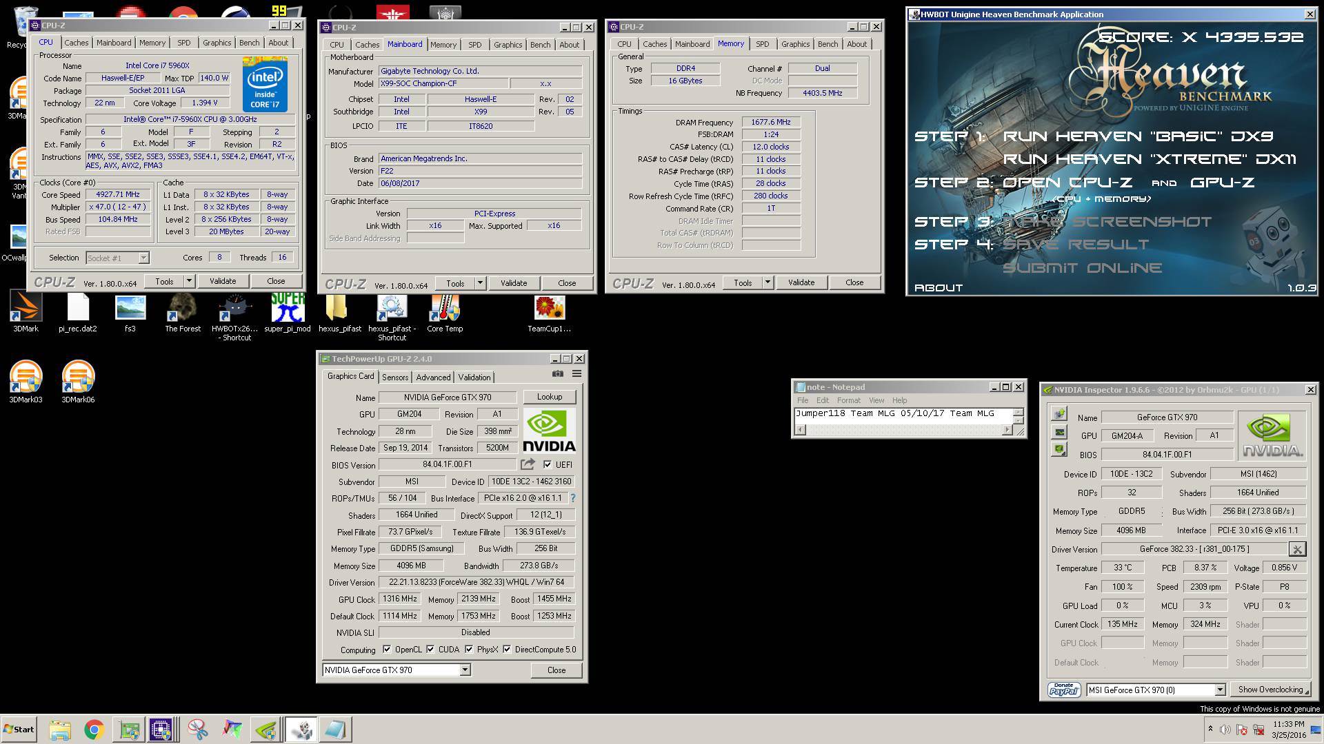Image resolution: width=1324 pixels, height=744 pixels.
Task: Click Tools button in CPU-Z Mainboard window
Action: (456, 283)
